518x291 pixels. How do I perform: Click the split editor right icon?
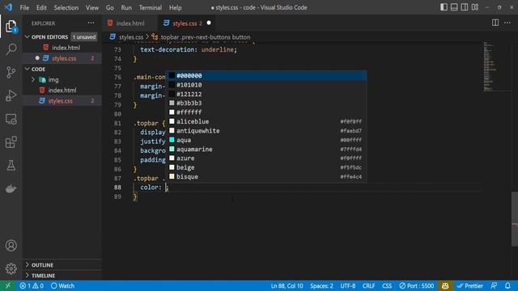(495, 23)
